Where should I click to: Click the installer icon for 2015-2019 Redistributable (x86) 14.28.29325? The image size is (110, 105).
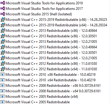(3, 20)
